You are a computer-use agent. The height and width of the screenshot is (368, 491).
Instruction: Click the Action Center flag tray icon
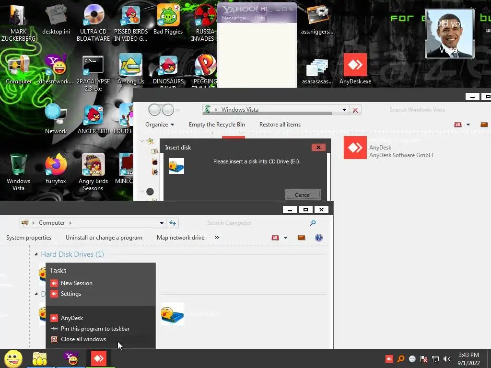(x=424, y=359)
